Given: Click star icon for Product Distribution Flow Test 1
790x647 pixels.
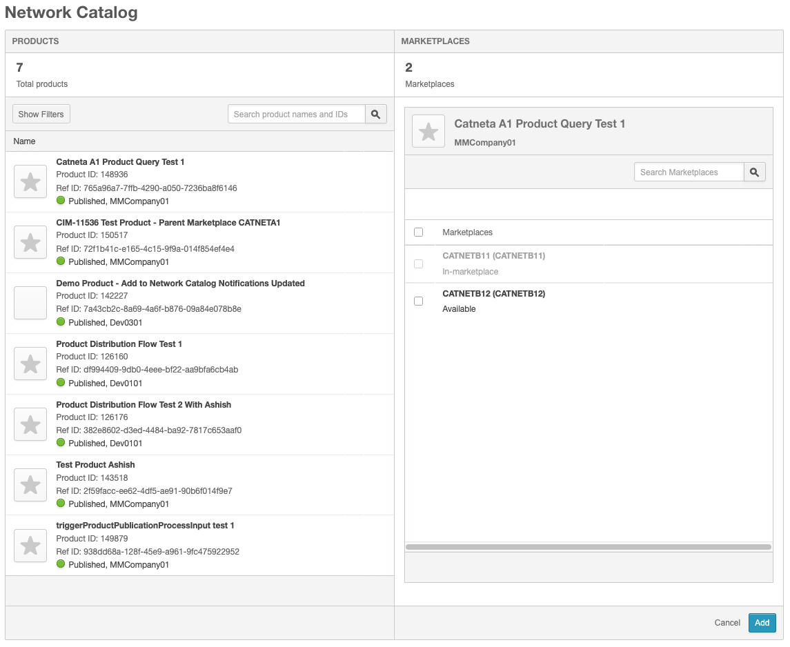Looking at the screenshot, I should pyautogui.click(x=30, y=364).
